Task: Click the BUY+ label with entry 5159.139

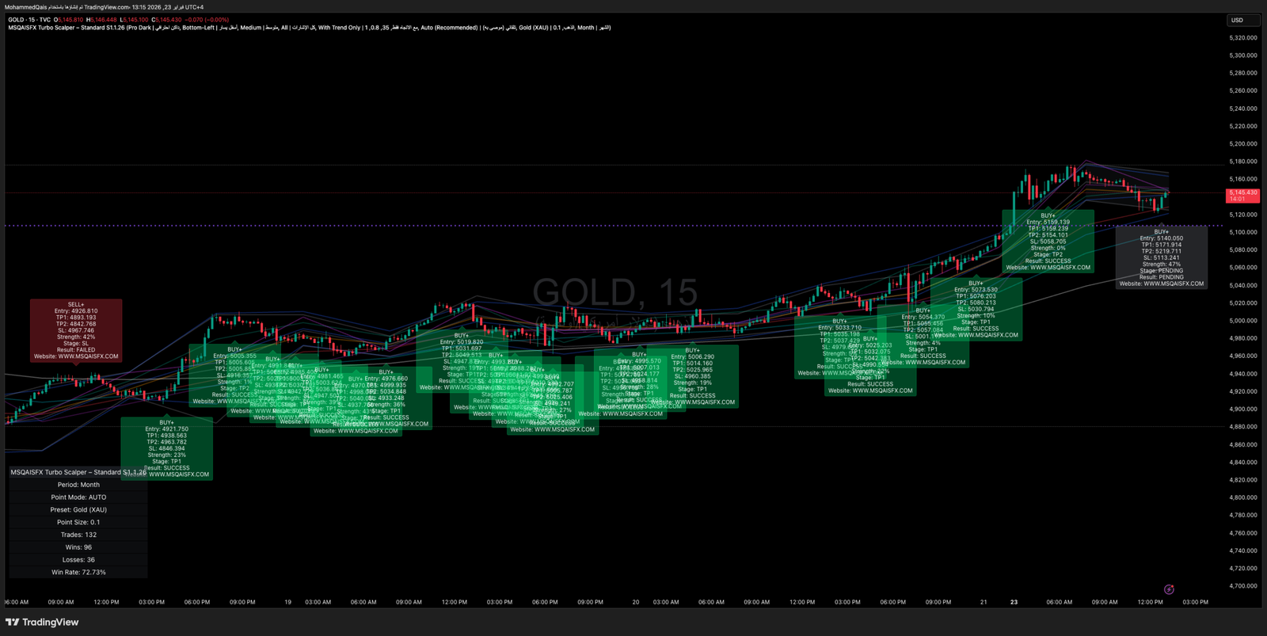Action: coord(1048,242)
